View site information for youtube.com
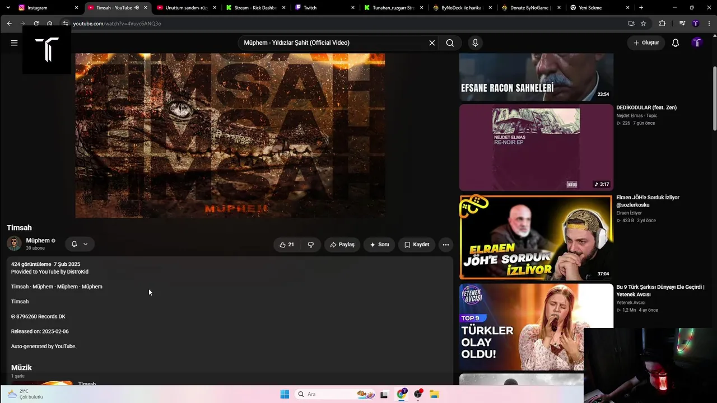 (66, 24)
